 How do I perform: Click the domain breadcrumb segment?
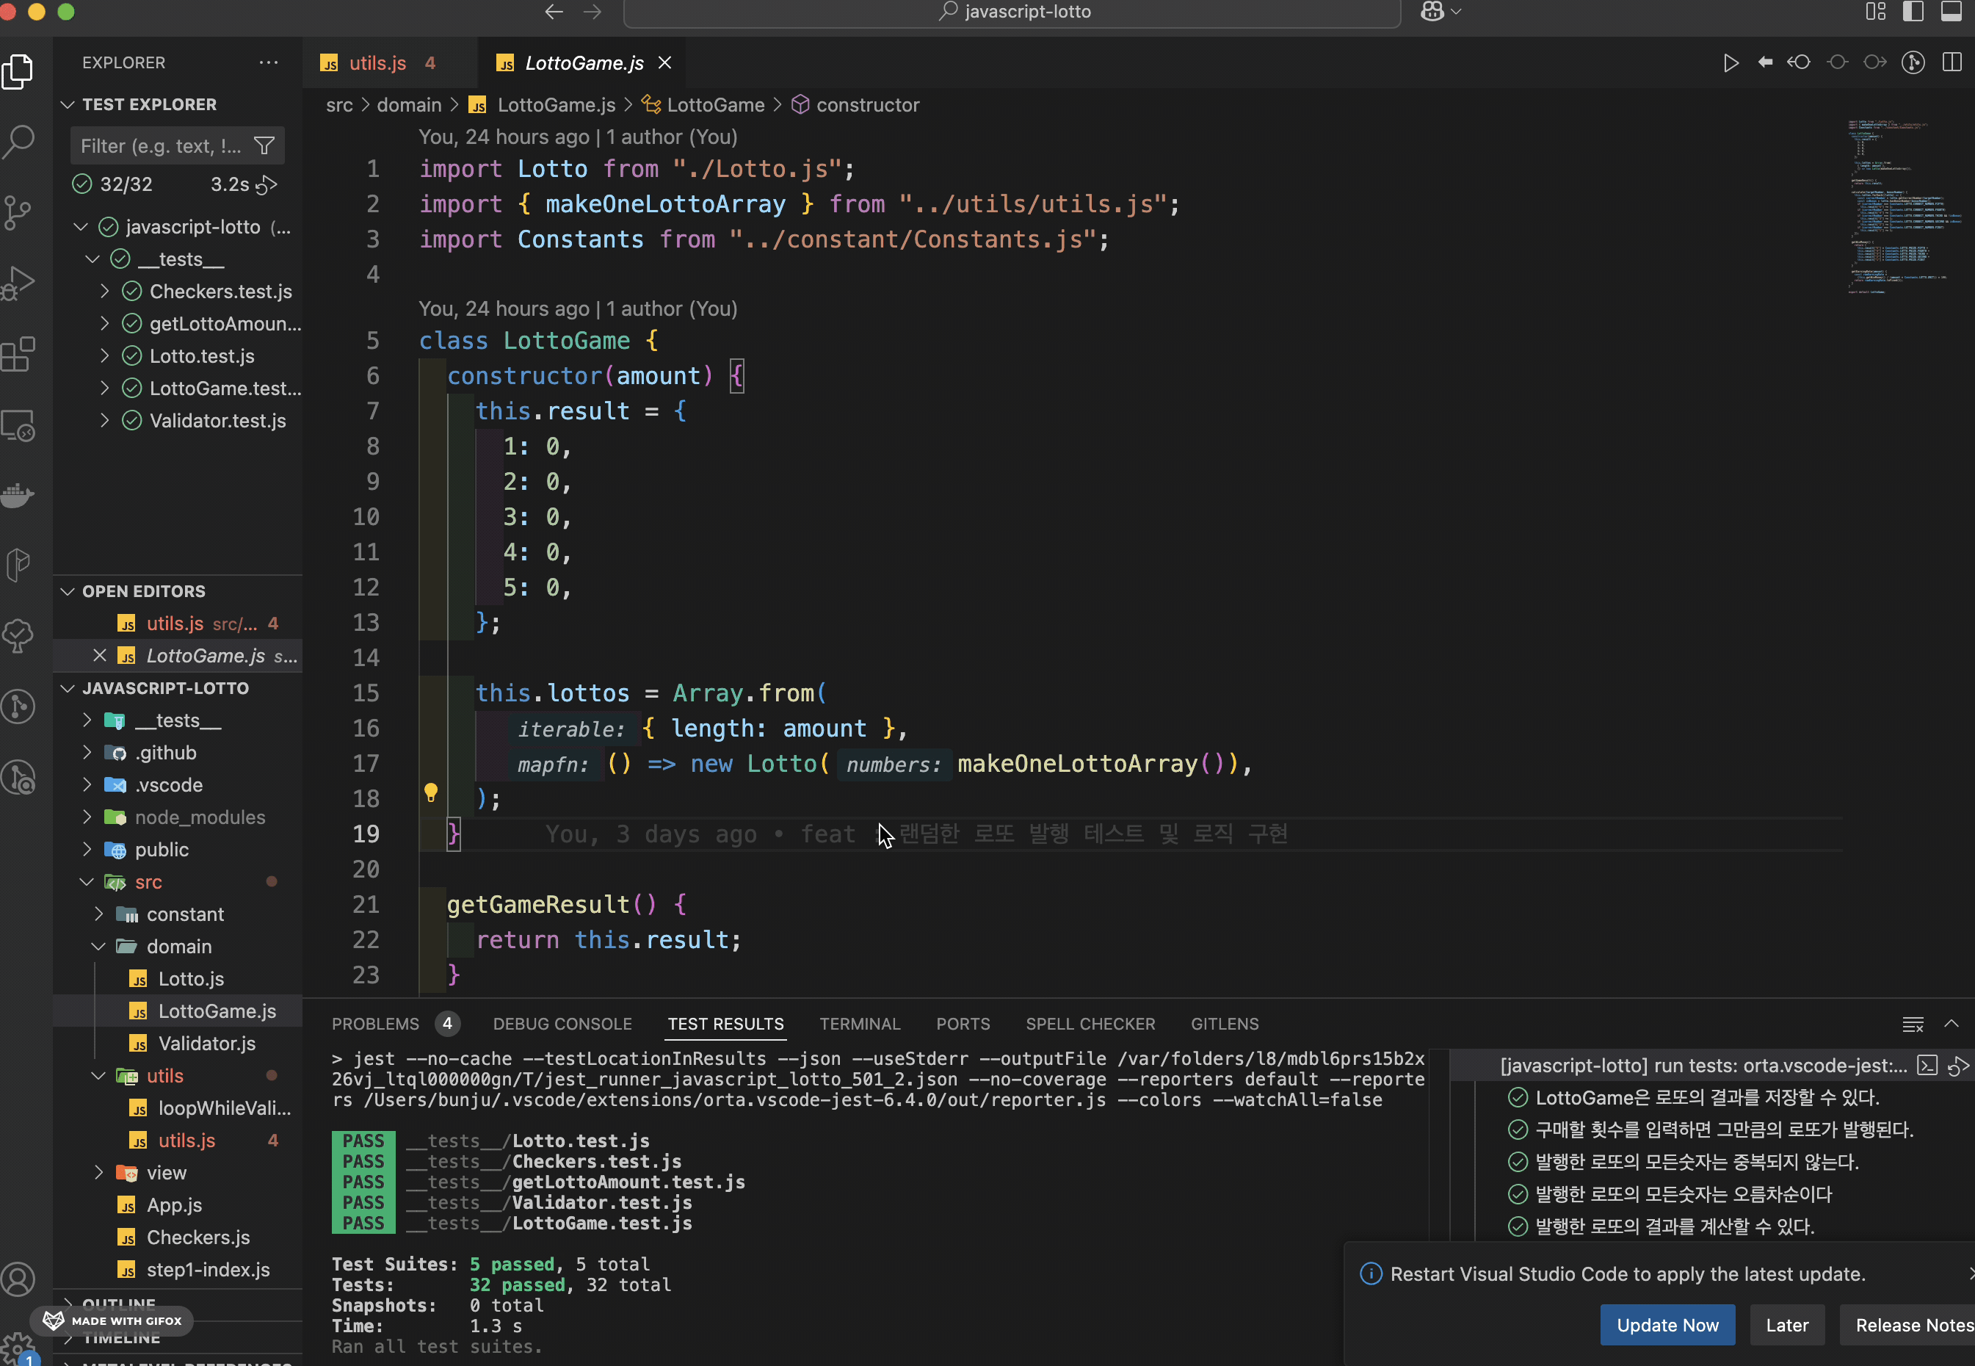[x=409, y=104]
